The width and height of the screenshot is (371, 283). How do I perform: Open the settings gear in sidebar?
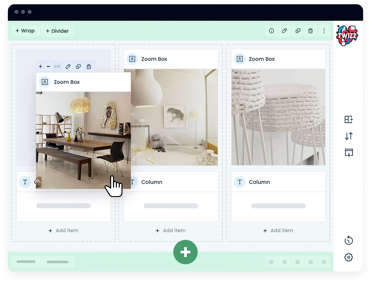click(349, 257)
